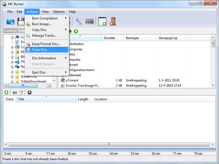Select Fixate Disc... menu entry

point(47,50)
